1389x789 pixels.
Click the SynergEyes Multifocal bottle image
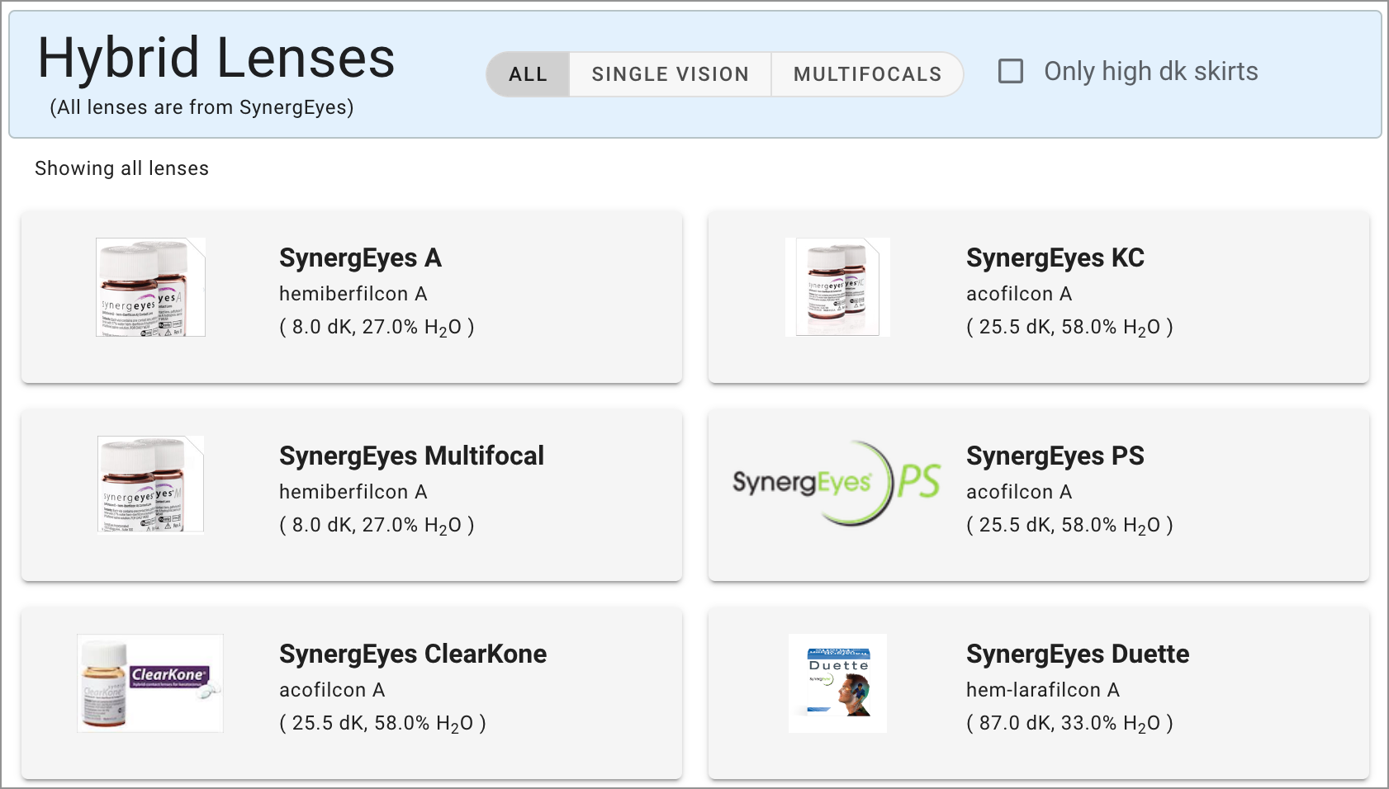pos(150,484)
